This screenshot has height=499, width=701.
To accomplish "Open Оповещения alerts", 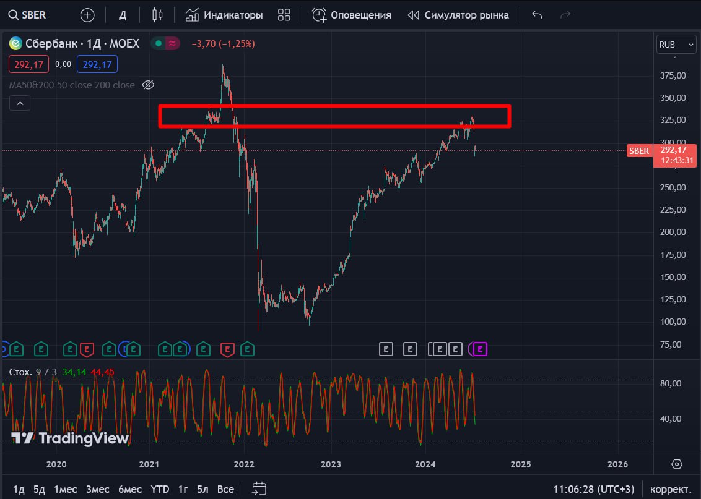I will tap(351, 15).
